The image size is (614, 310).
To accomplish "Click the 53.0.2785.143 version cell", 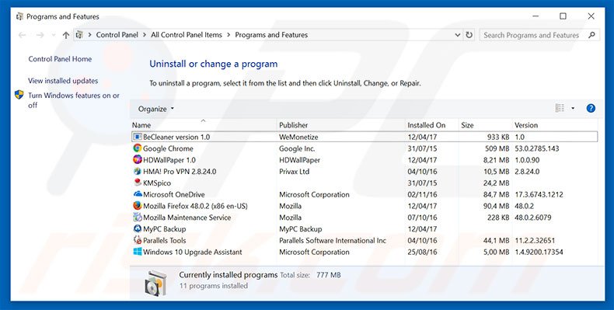I will click(536, 148).
